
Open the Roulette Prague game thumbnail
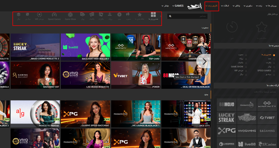[35, 114]
